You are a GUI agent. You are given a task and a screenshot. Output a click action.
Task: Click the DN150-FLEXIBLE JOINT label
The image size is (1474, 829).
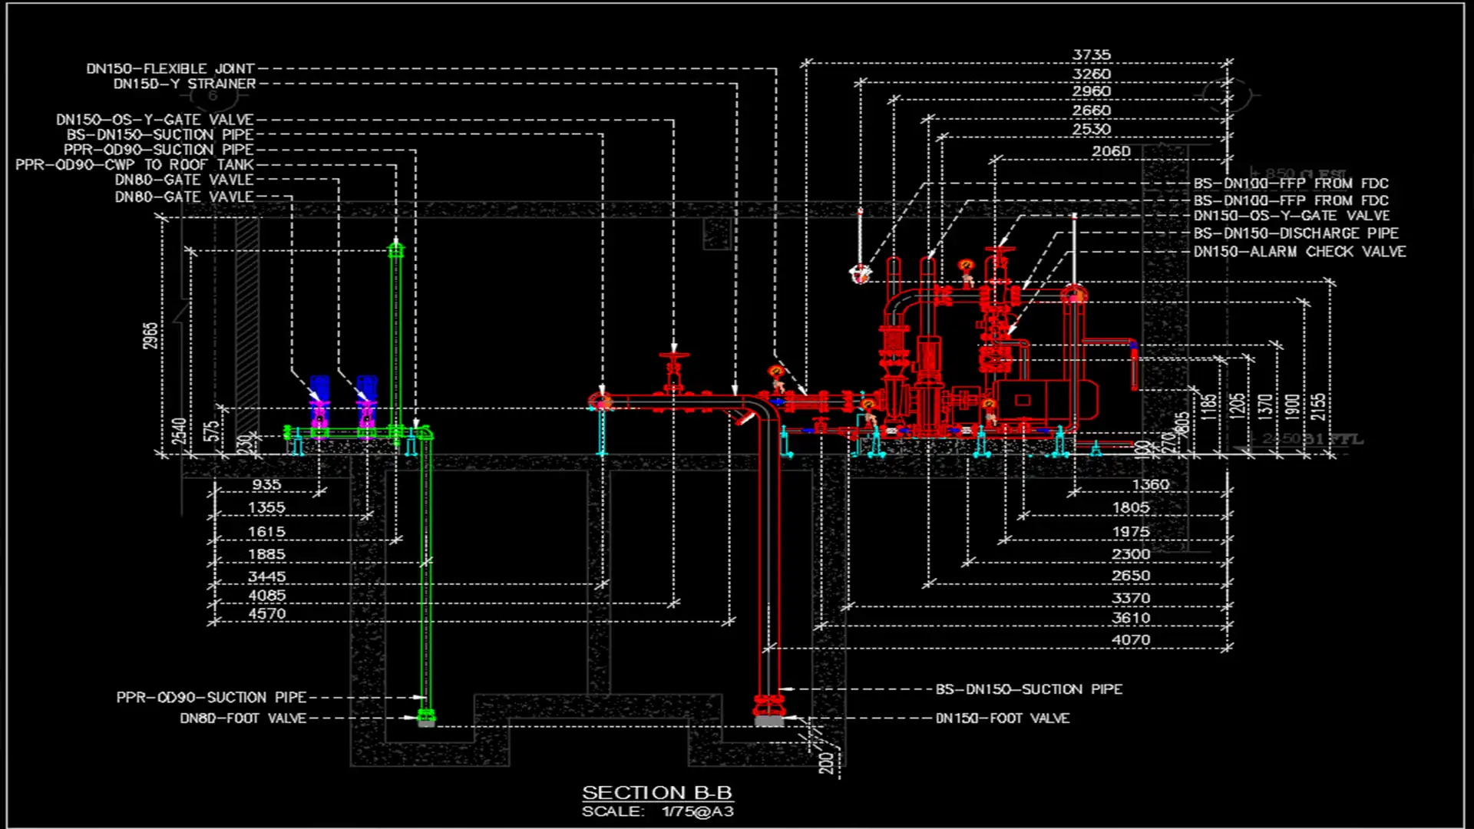point(170,69)
